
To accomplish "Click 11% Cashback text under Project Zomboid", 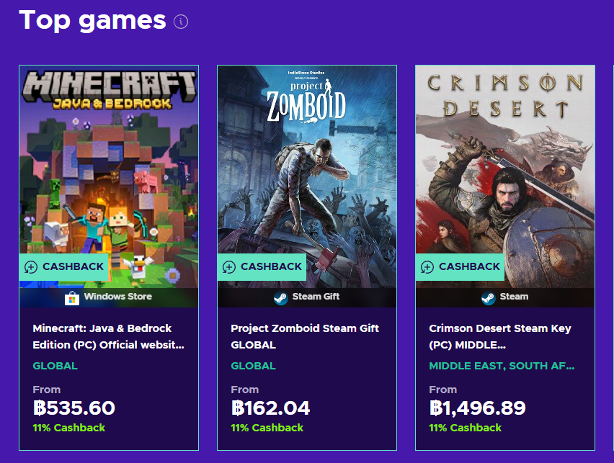I will [267, 428].
